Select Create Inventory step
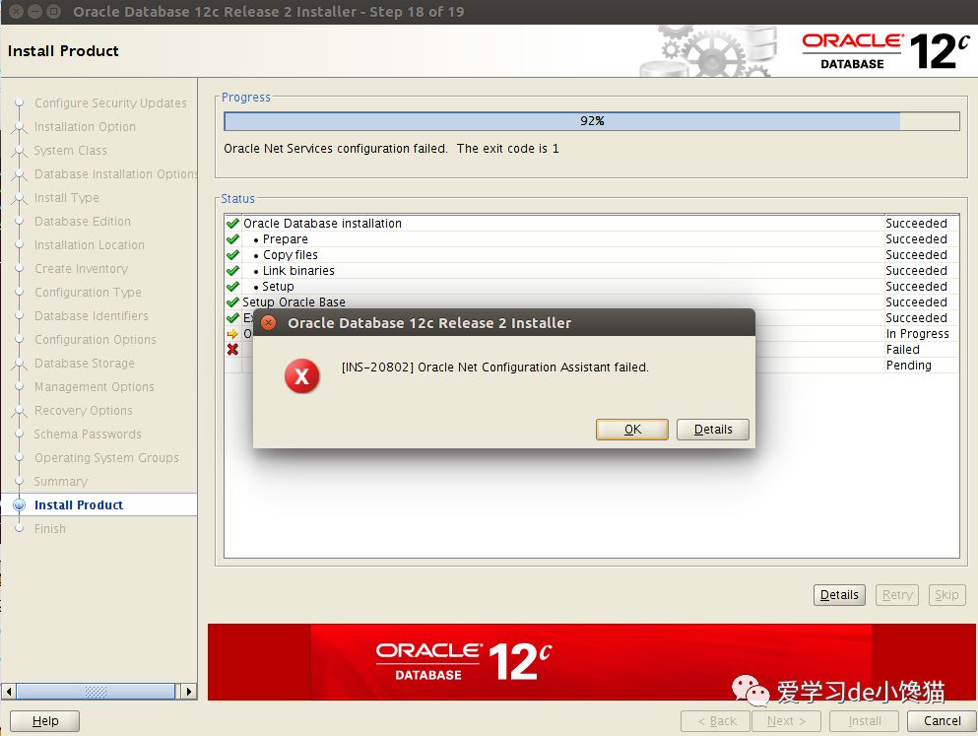 point(81,269)
